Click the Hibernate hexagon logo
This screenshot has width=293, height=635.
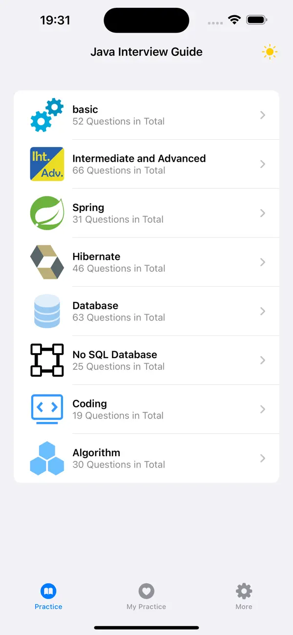pos(47,262)
